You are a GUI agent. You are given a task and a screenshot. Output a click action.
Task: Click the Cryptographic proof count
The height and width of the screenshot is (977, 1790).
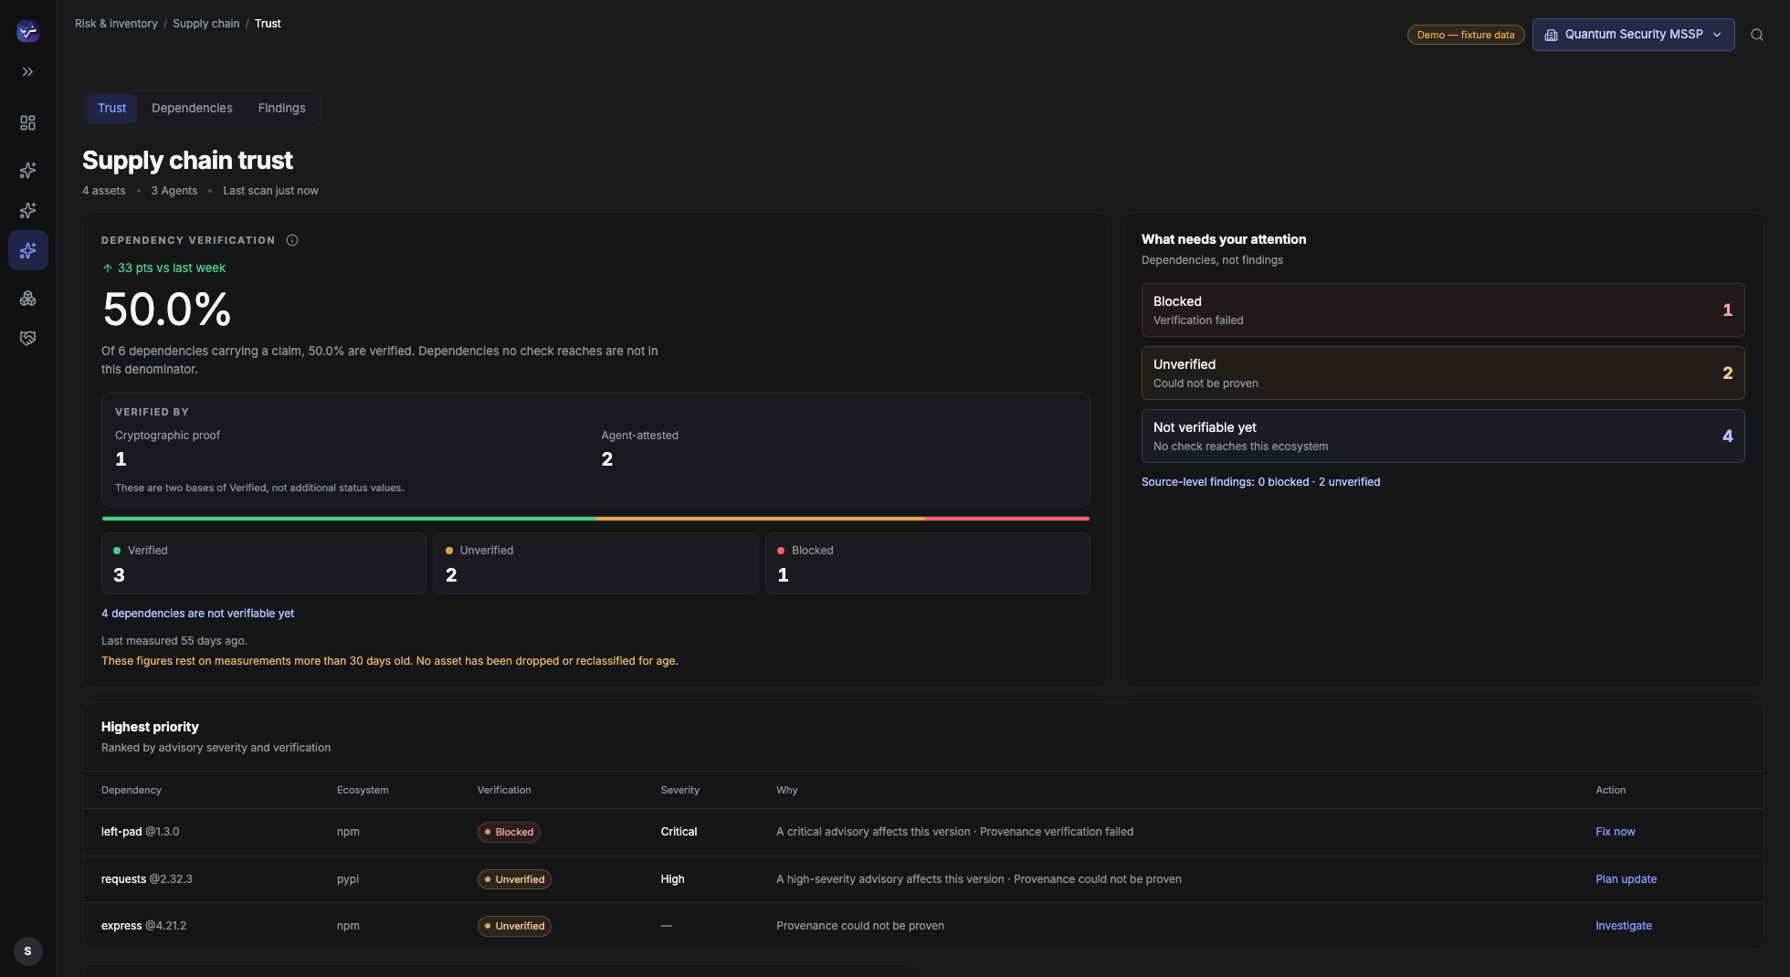click(121, 459)
